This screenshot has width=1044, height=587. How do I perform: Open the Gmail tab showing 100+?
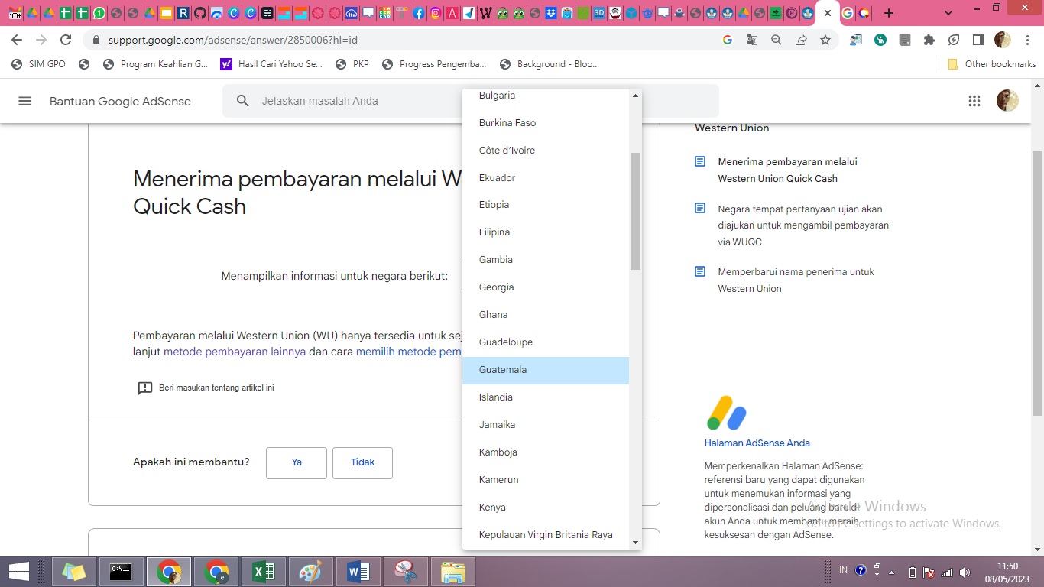(15, 13)
